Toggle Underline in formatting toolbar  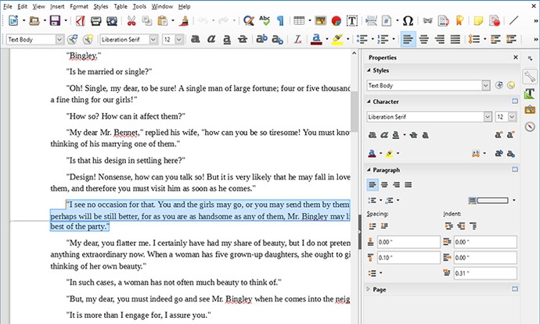227,40
